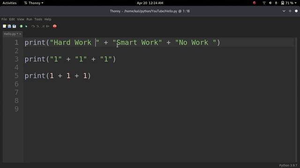The width and height of the screenshot is (300, 168).
Task: Close the Thonny window with the round button
Action: 296,11
